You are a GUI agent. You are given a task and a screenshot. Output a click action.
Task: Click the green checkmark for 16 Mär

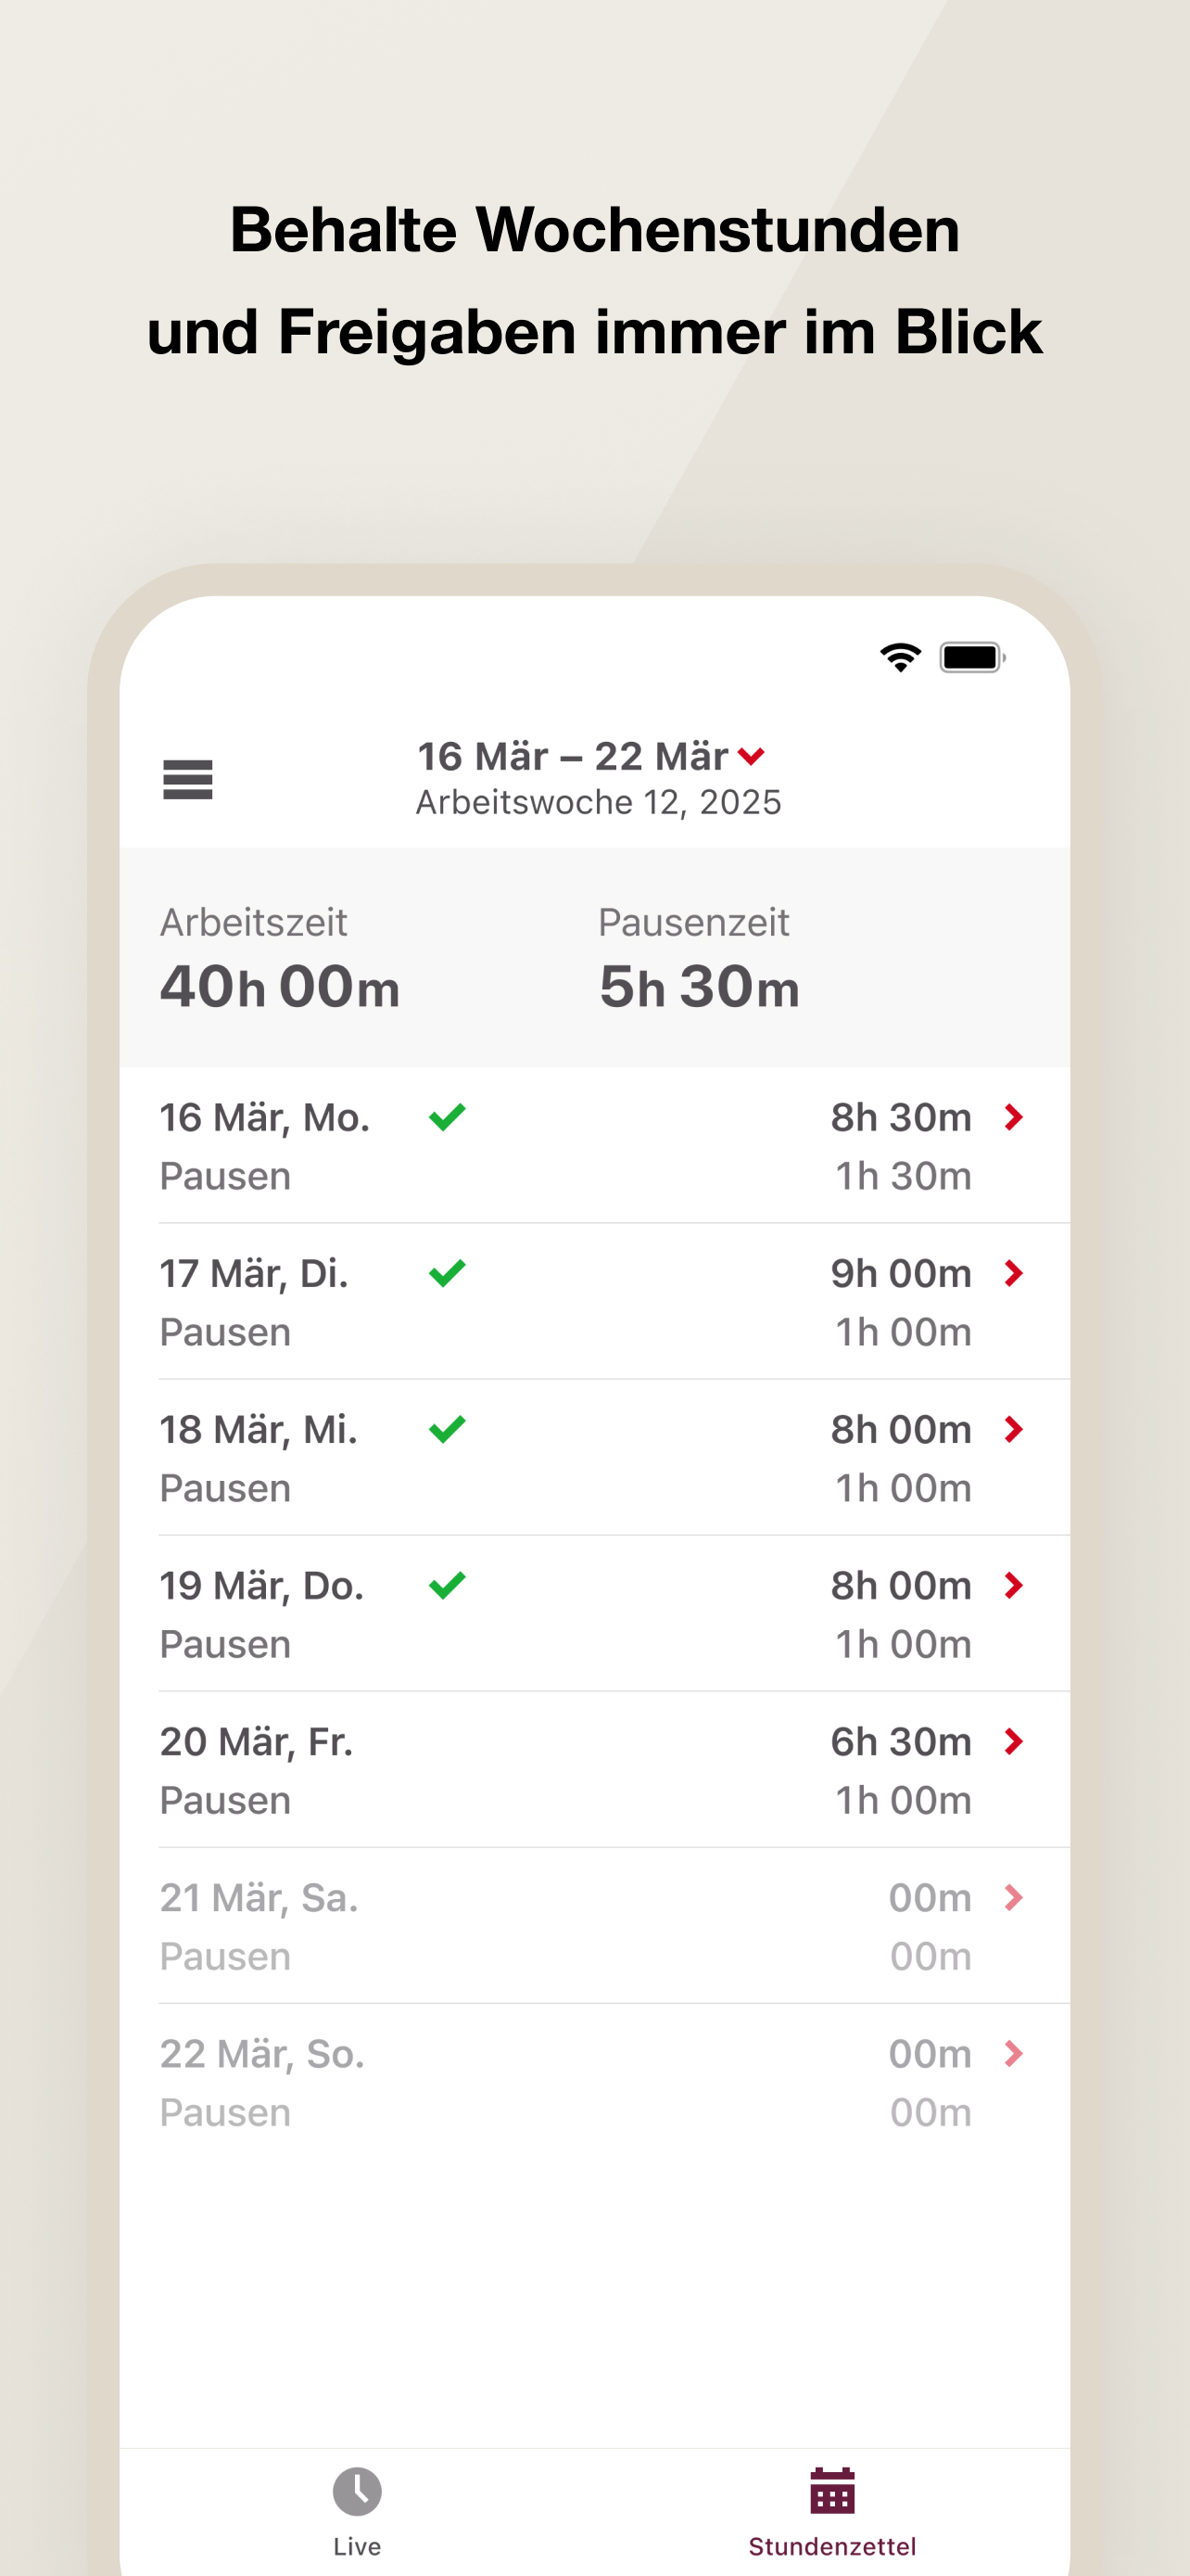click(x=447, y=1117)
